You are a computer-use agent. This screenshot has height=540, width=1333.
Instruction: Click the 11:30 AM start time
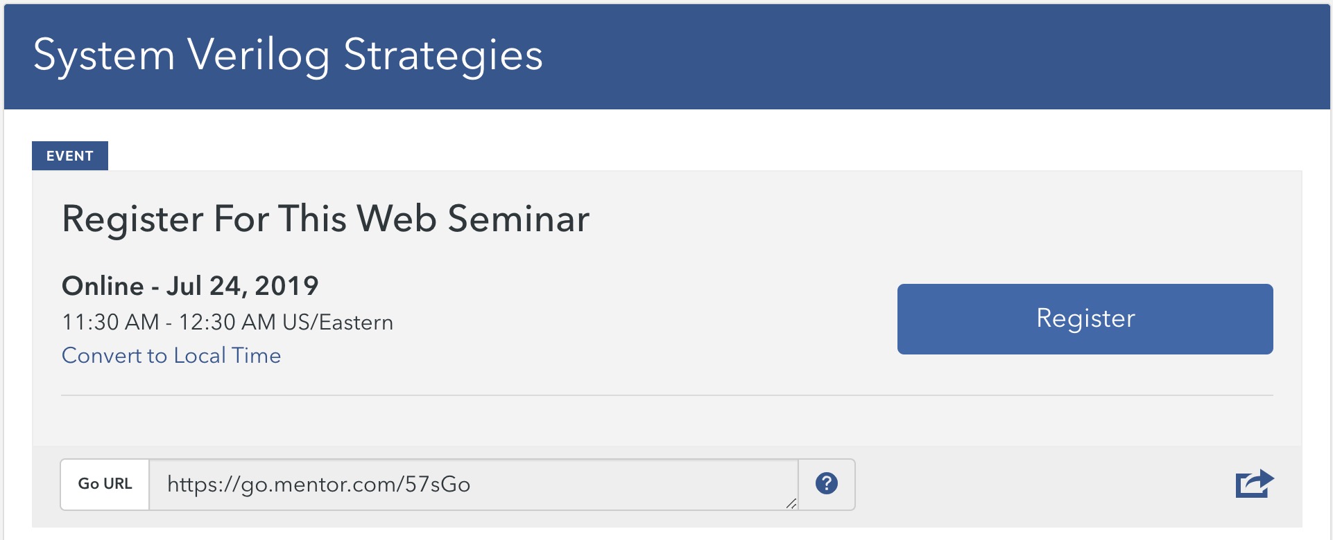coord(110,322)
